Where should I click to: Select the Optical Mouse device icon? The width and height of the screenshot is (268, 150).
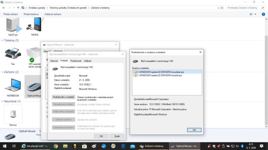click(34, 87)
